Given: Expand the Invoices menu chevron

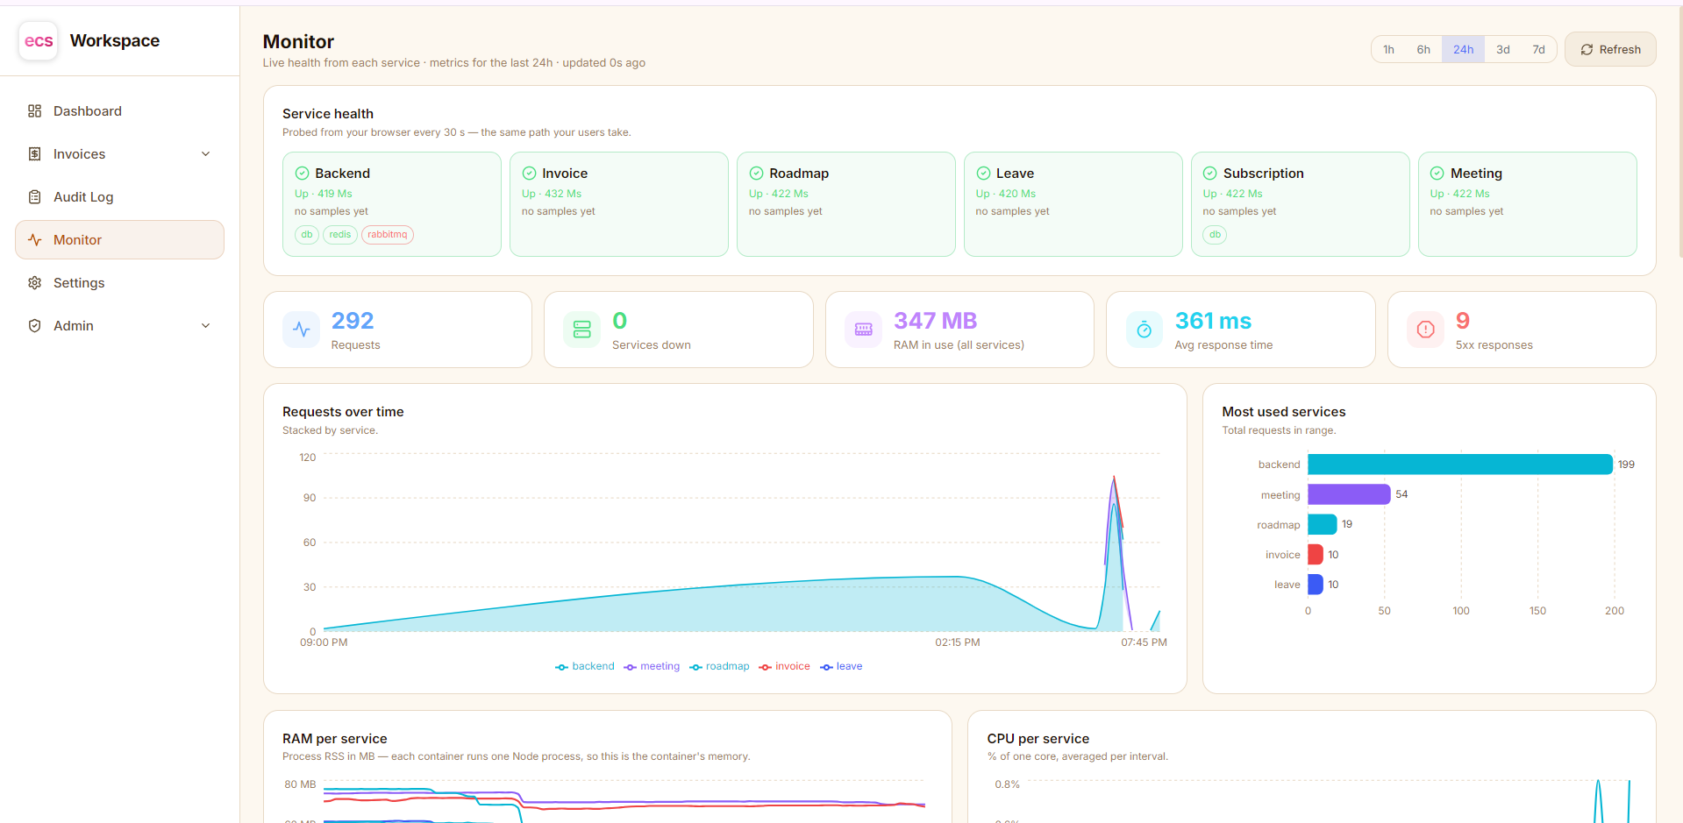Looking at the screenshot, I should point(206,154).
